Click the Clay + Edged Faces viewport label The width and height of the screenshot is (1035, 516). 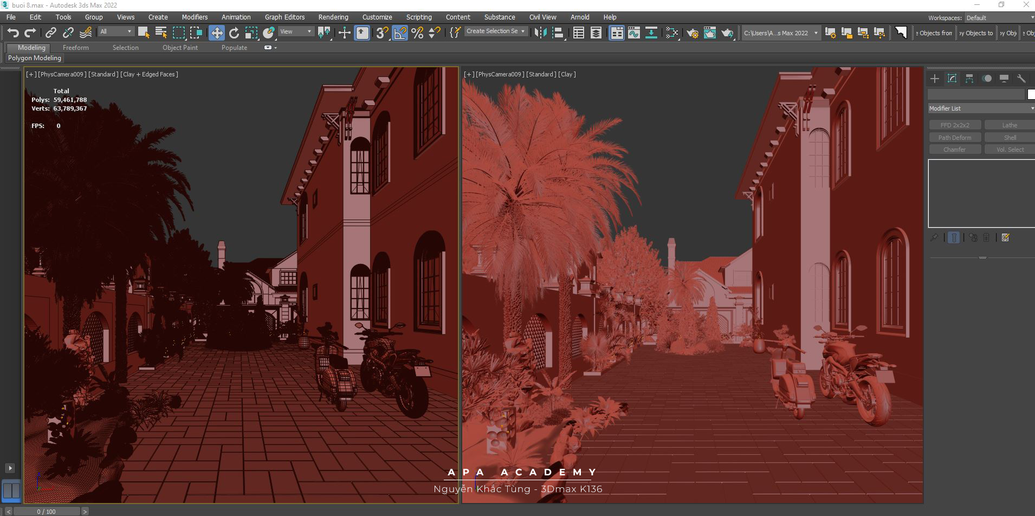[149, 74]
